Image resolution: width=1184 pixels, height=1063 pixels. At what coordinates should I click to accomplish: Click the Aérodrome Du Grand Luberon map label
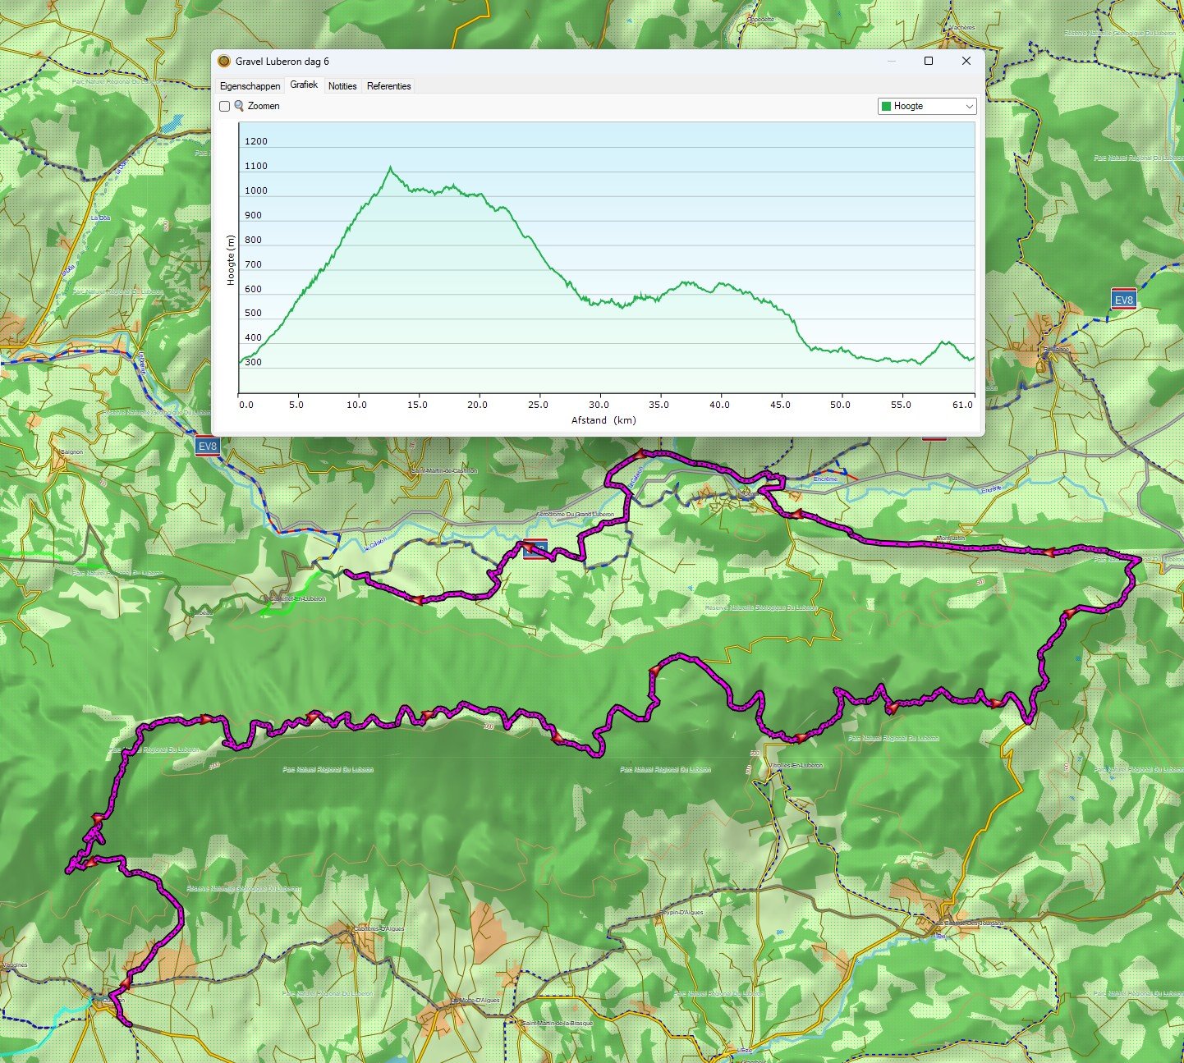click(x=575, y=515)
